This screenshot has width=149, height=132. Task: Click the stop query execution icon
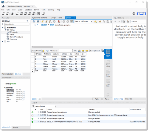(54, 21)
